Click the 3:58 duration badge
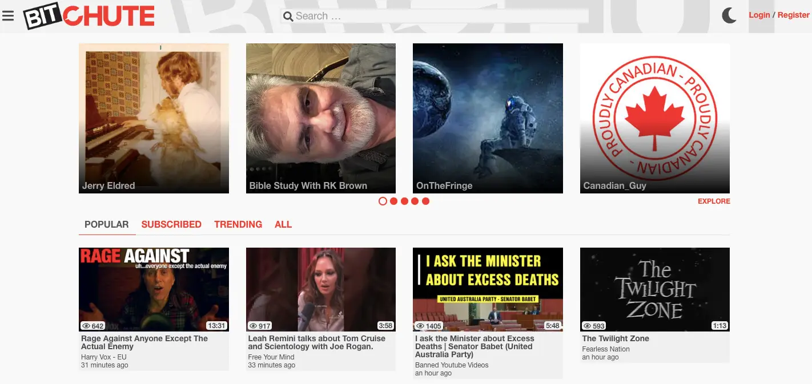 [x=385, y=326]
